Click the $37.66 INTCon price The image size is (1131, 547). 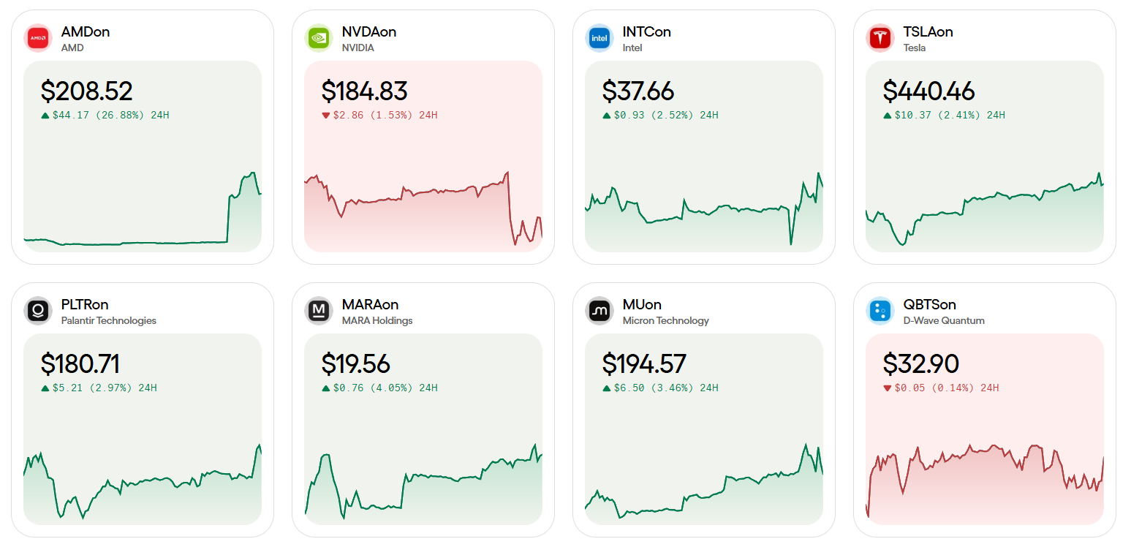(638, 91)
